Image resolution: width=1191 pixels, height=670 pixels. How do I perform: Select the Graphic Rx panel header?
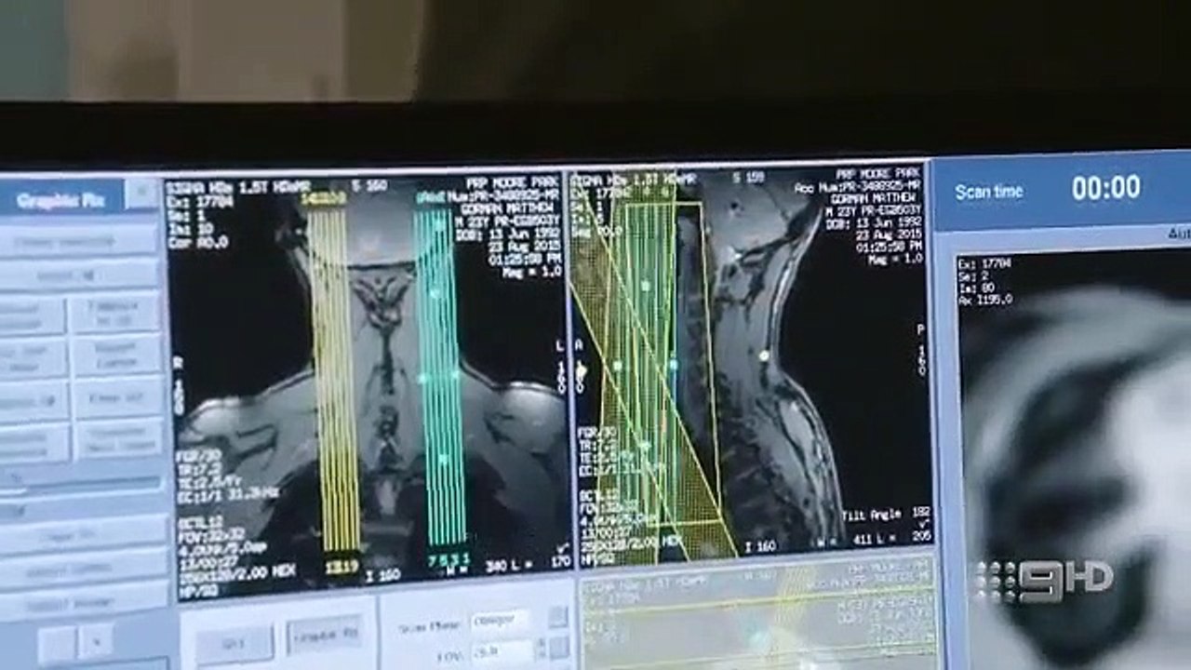coord(61,199)
